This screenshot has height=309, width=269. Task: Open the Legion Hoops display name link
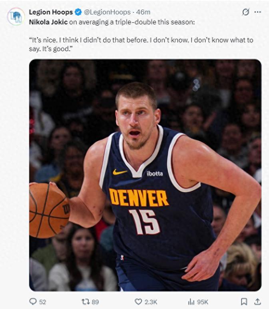pos(51,12)
